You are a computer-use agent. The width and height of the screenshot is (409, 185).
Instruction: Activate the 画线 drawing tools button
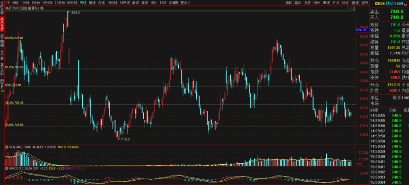(x=326, y=3)
